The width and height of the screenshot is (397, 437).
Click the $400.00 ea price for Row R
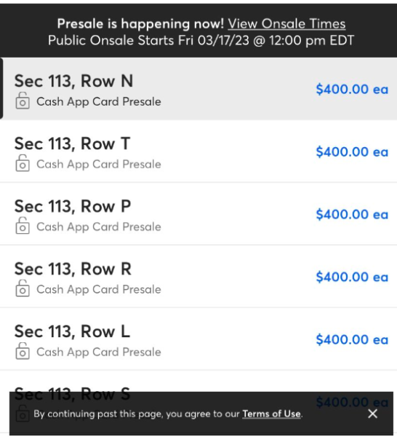352,277
